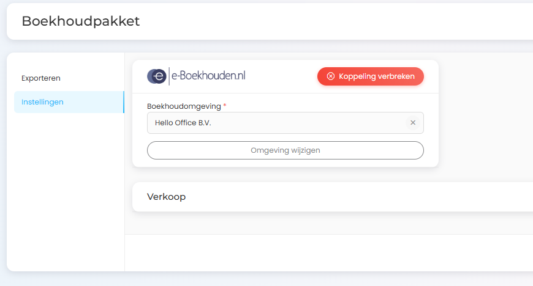The width and height of the screenshot is (533, 286).
Task: Open the Exporteren sidebar item
Action: click(41, 78)
